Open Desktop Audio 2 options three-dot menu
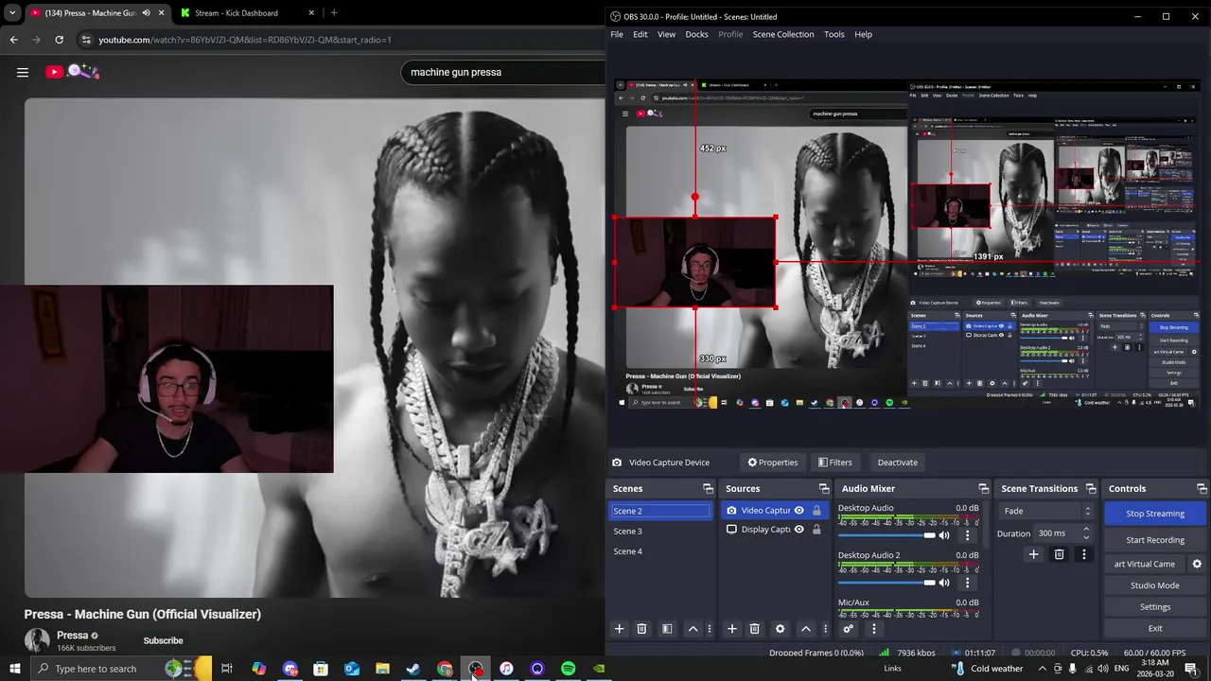This screenshot has width=1211, height=681. pyautogui.click(x=967, y=583)
